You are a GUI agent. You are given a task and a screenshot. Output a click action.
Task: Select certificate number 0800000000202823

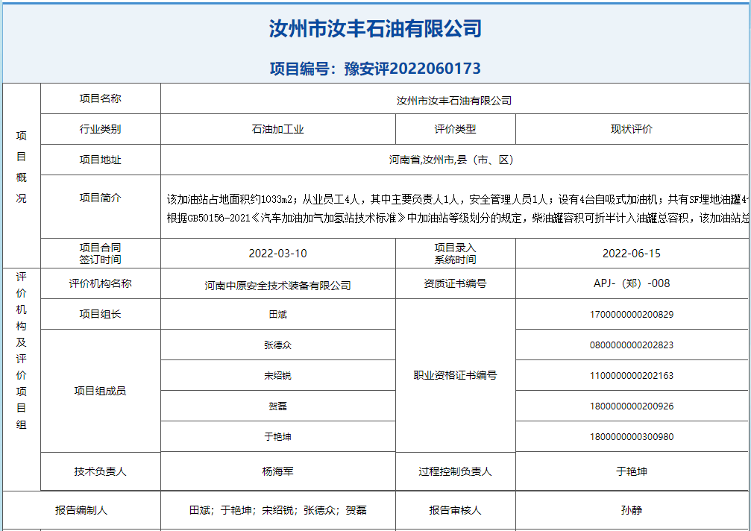click(632, 345)
